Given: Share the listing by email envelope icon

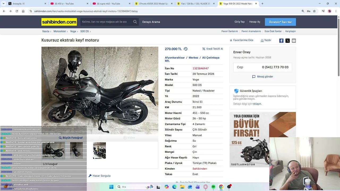Looking at the screenshot, I should pyautogui.click(x=294, y=41).
